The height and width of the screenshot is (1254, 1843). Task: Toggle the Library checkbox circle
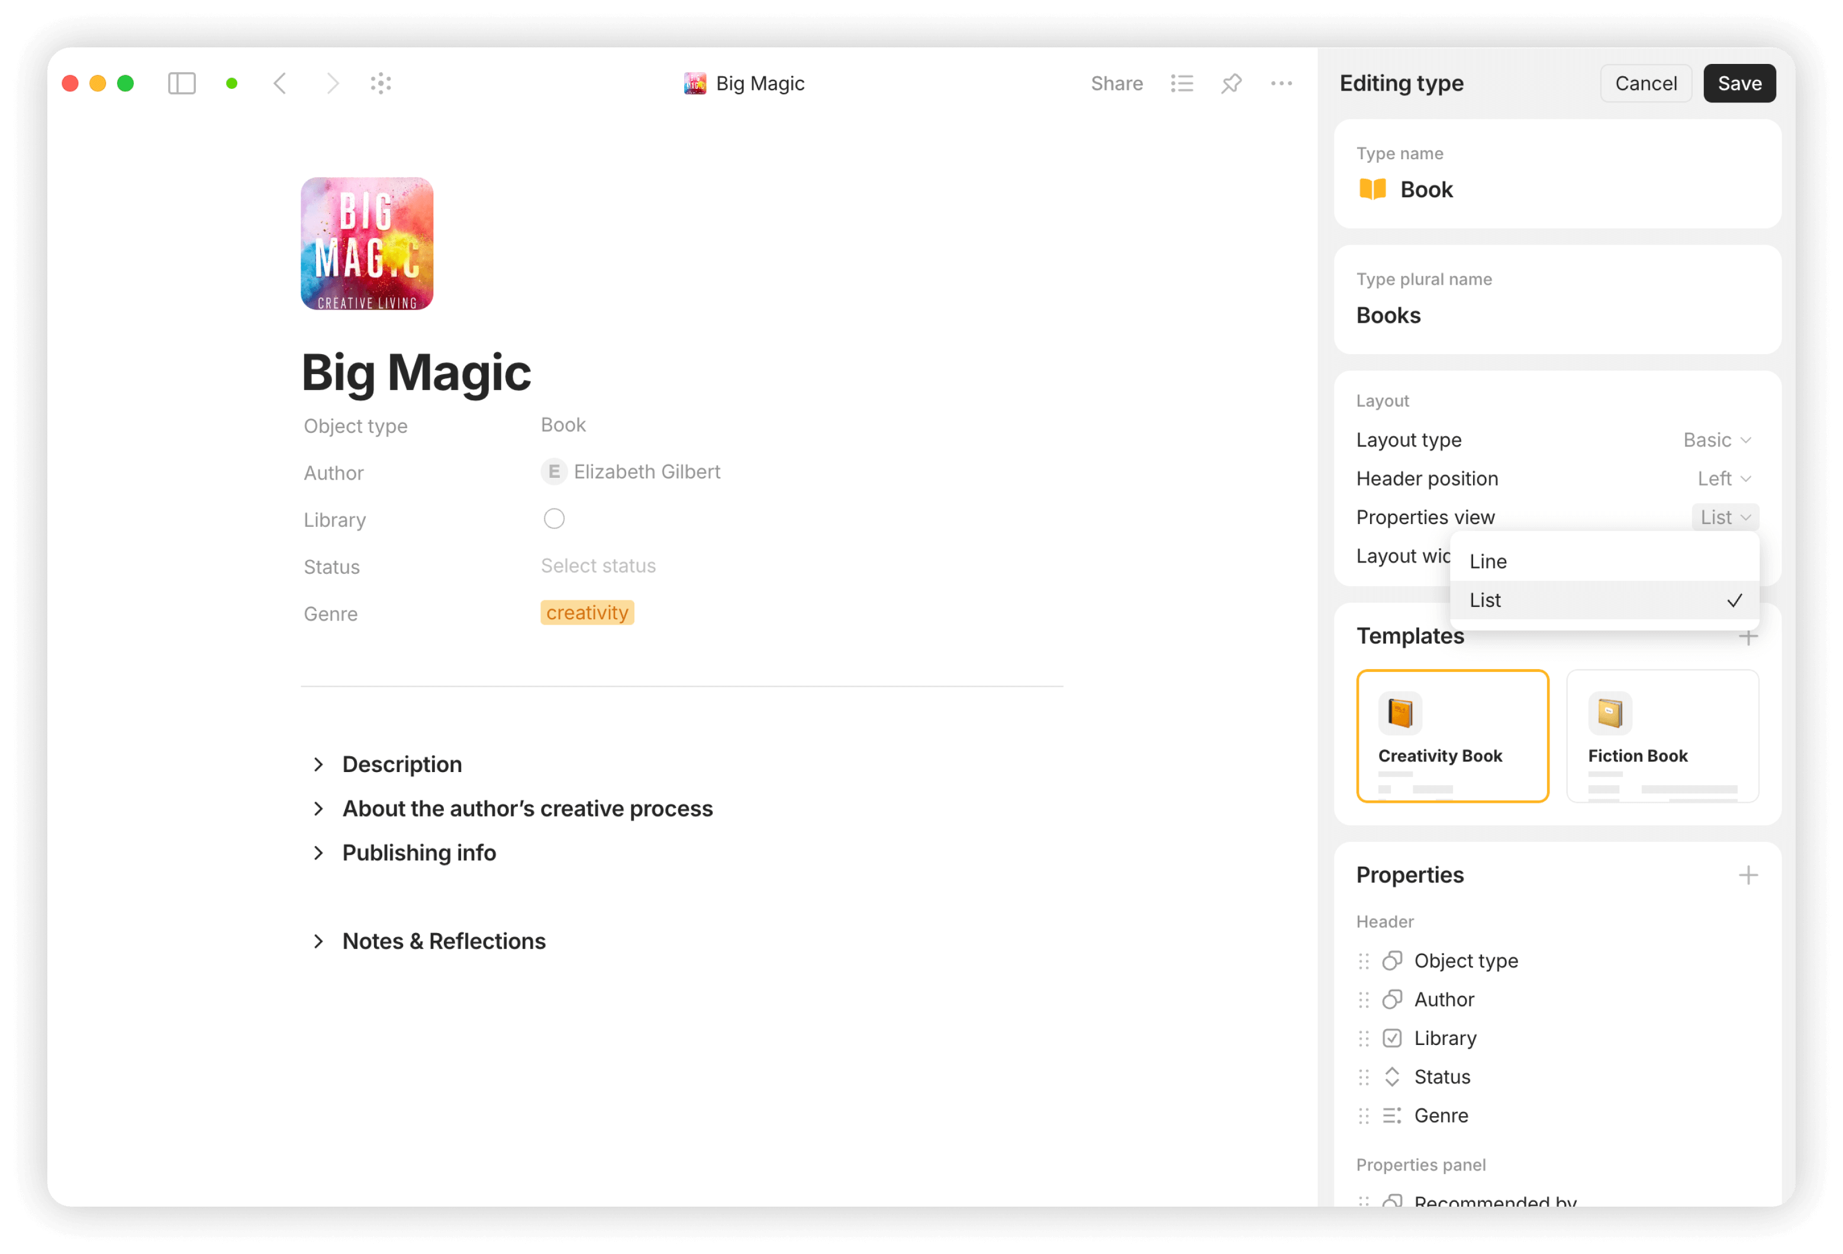[553, 519]
